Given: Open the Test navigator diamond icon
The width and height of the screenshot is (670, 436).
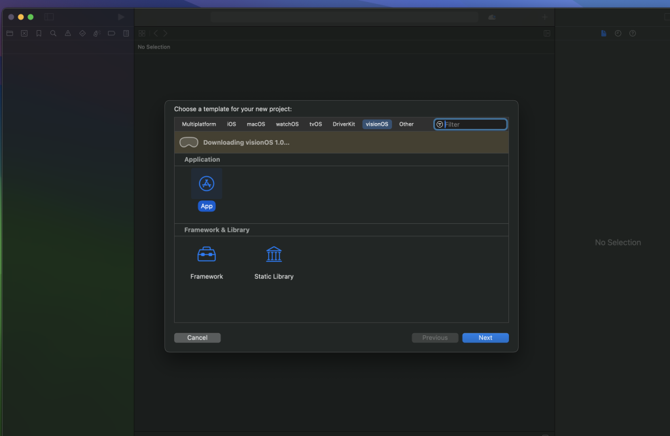Looking at the screenshot, I should 82,33.
